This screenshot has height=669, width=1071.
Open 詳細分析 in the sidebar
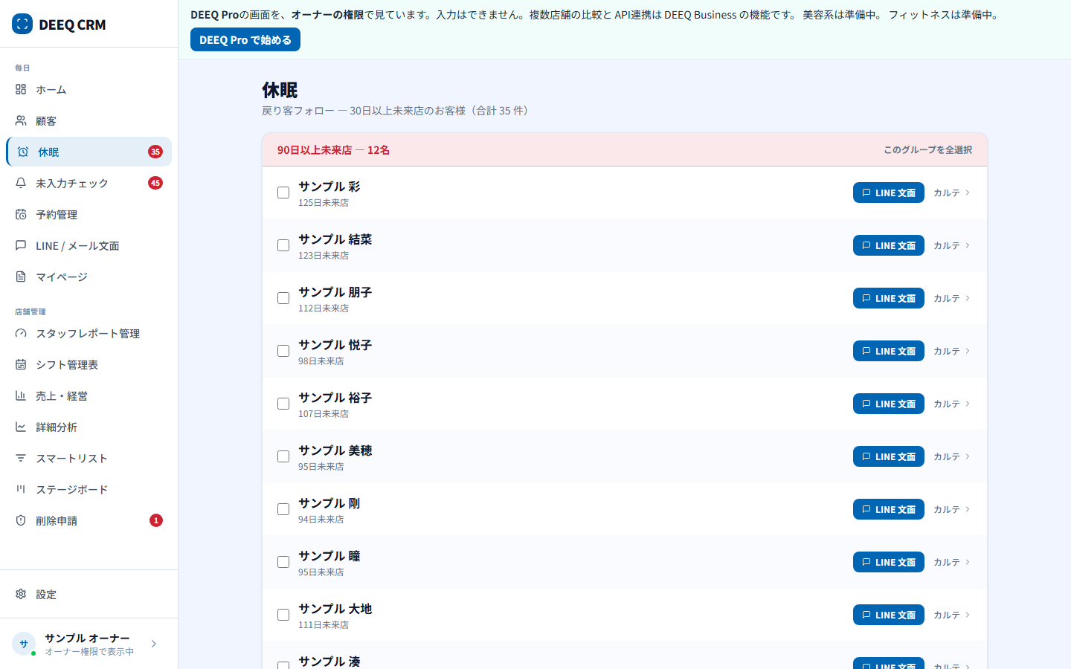89,427
